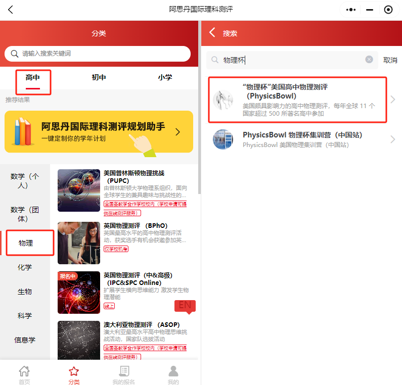Choose 化学 category in sidebar

click(x=25, y=267)
